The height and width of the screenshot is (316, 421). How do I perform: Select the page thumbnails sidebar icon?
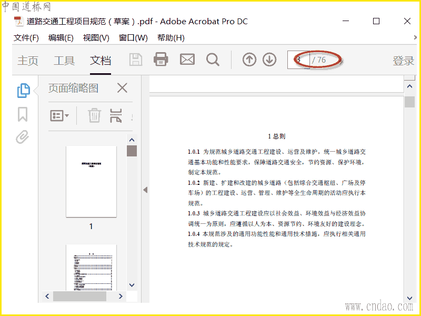(x=23, y=91)
